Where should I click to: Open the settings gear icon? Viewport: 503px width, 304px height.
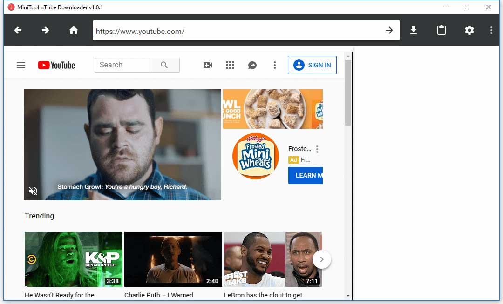[x=469, y=30]
